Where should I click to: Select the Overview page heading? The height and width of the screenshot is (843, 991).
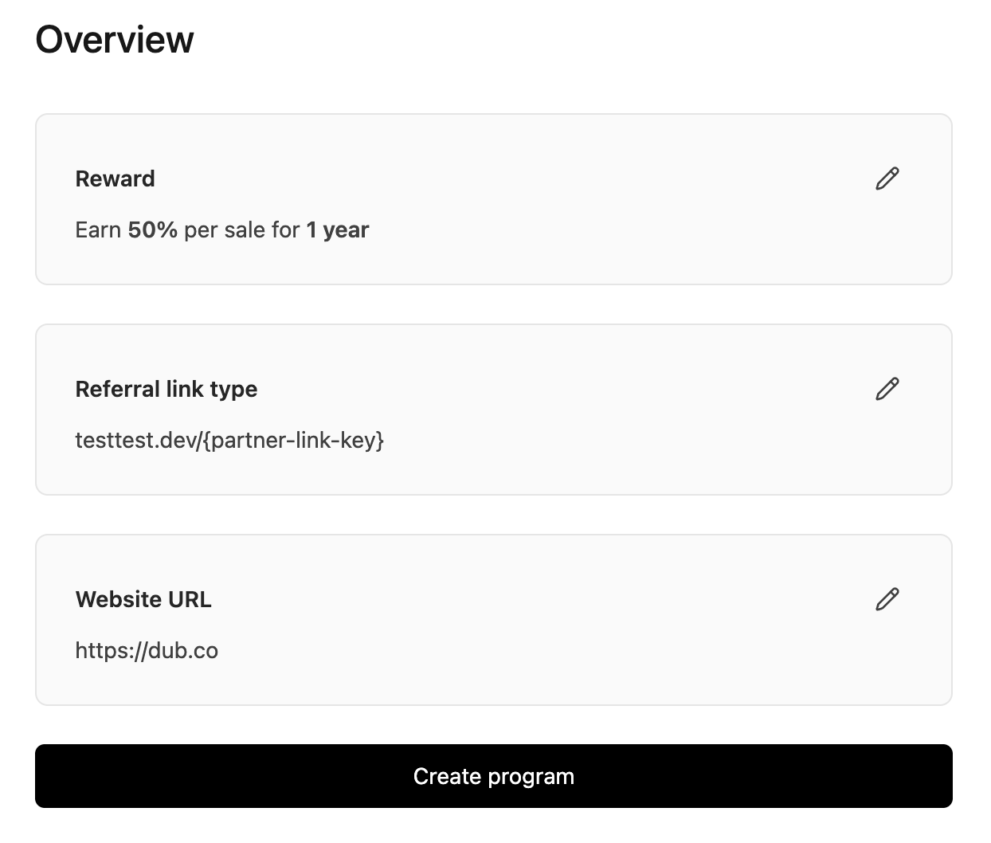pos(115,38)
